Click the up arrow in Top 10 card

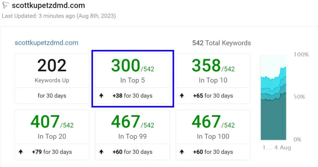point(182,95)
